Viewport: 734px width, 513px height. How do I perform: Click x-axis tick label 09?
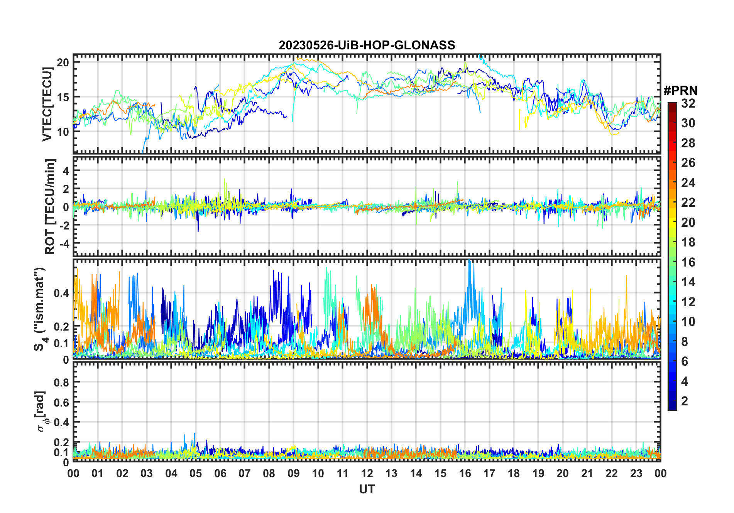click(294, 473)
